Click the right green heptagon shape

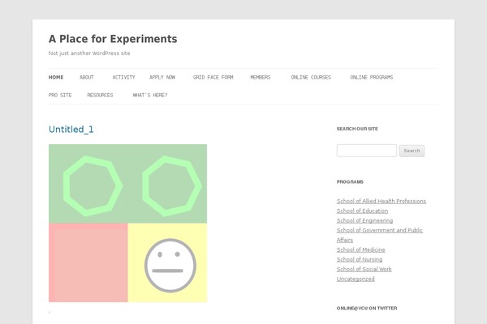point(171,187)
